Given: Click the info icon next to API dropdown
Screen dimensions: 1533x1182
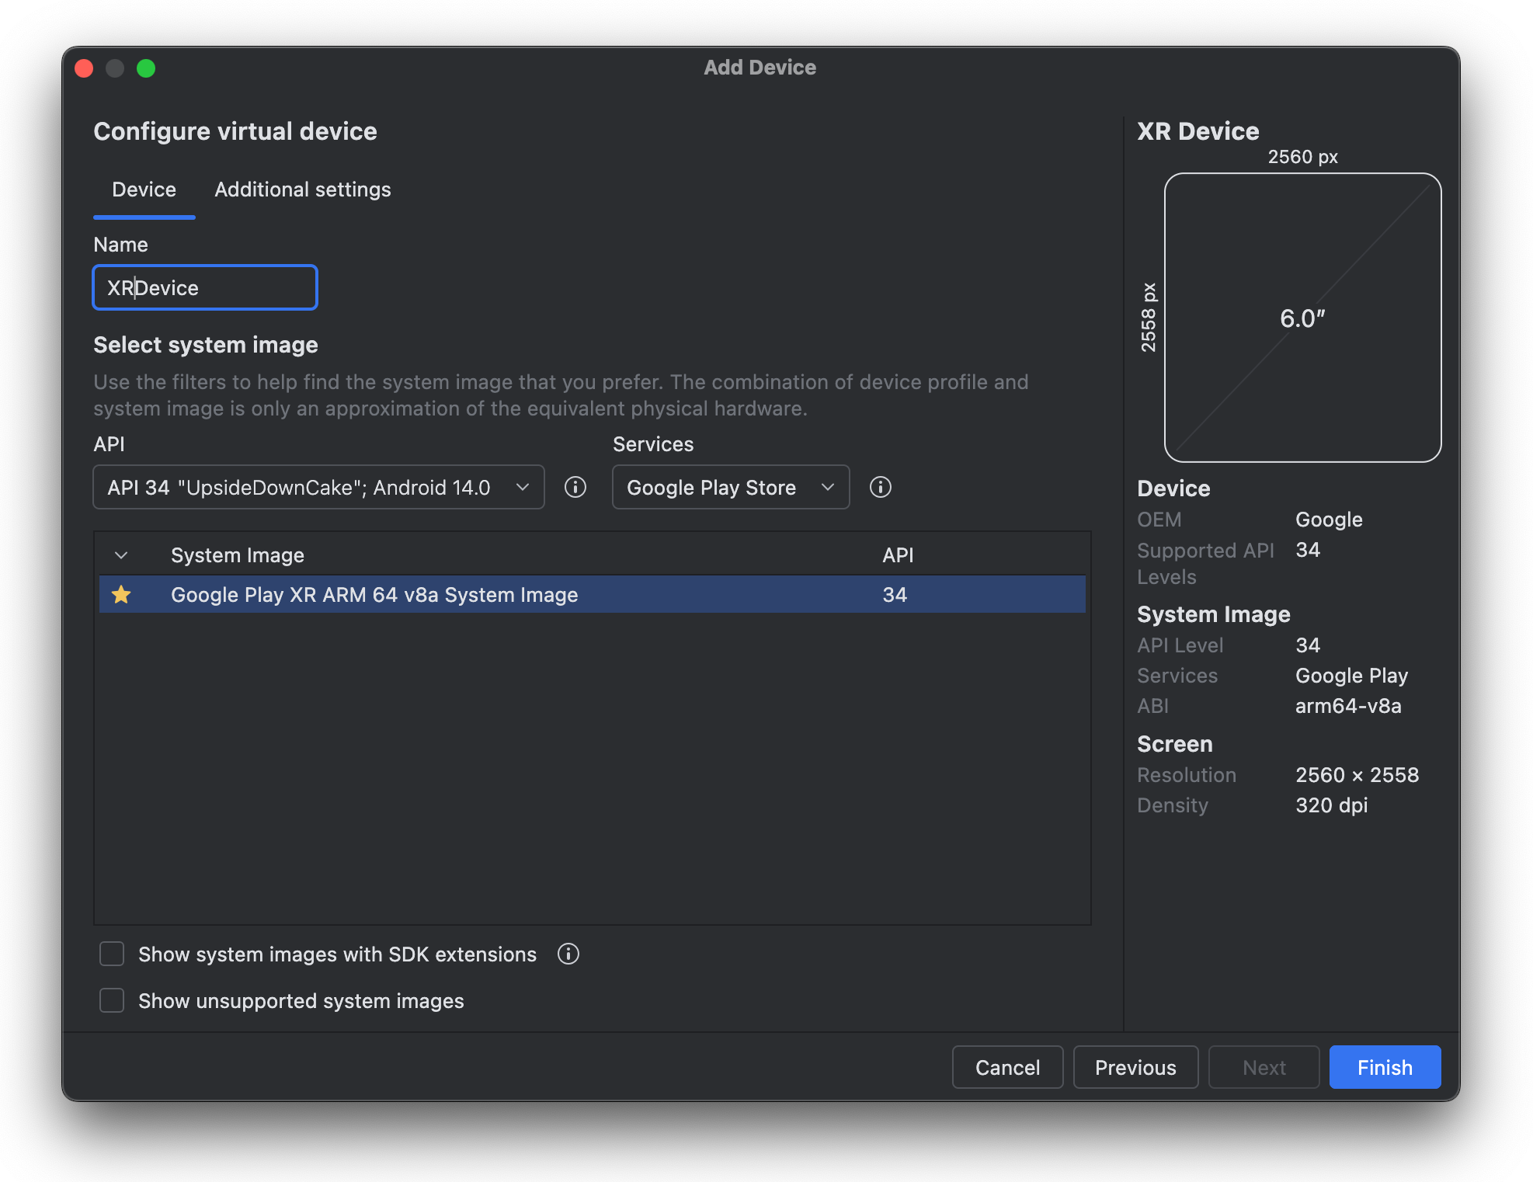Looking at the screenshot, I should [x=575, y=487].
